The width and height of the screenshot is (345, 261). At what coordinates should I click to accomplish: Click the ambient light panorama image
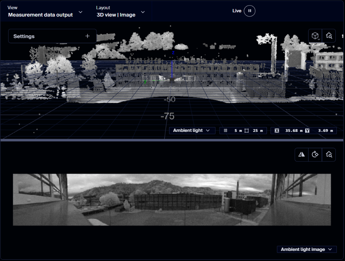(172, 199)
